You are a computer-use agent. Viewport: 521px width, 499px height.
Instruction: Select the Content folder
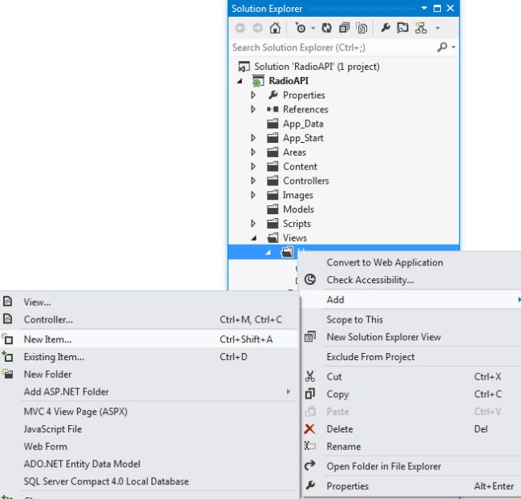(x=292, y=166)
